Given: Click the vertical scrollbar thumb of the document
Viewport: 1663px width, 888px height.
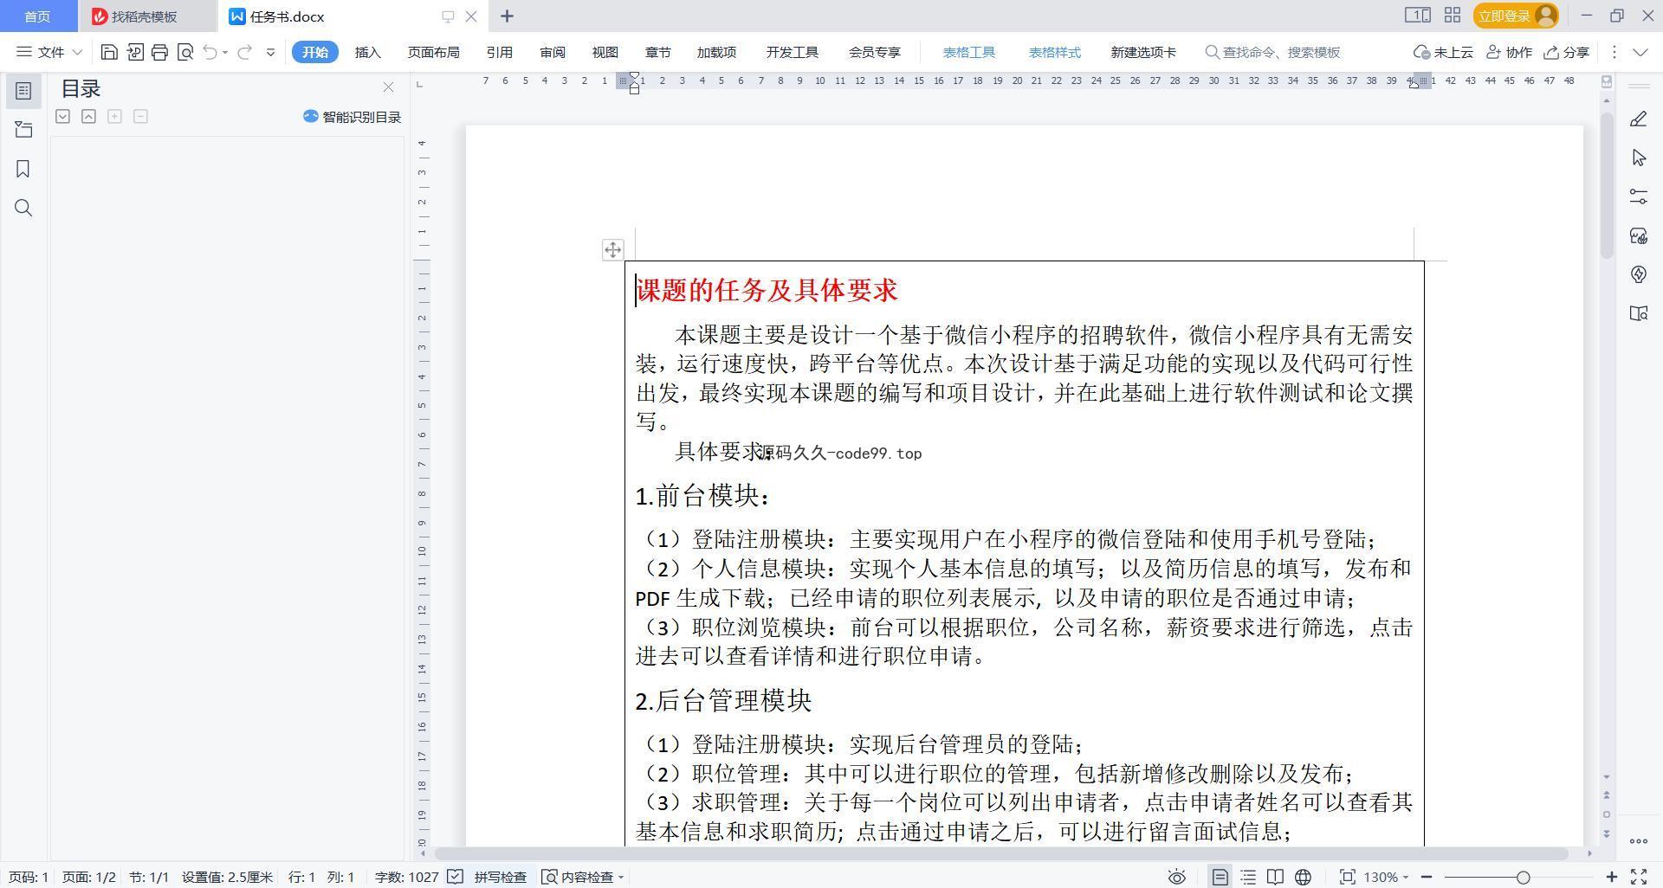Looking at the screenshot, I should pos(1607,184).
